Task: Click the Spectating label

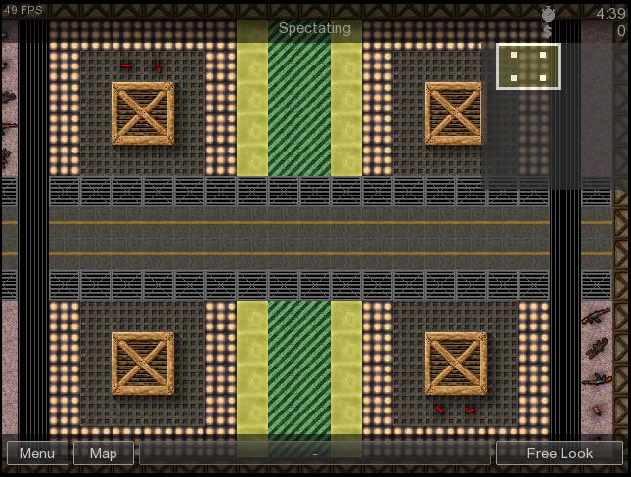Action: tap(315, 28)
